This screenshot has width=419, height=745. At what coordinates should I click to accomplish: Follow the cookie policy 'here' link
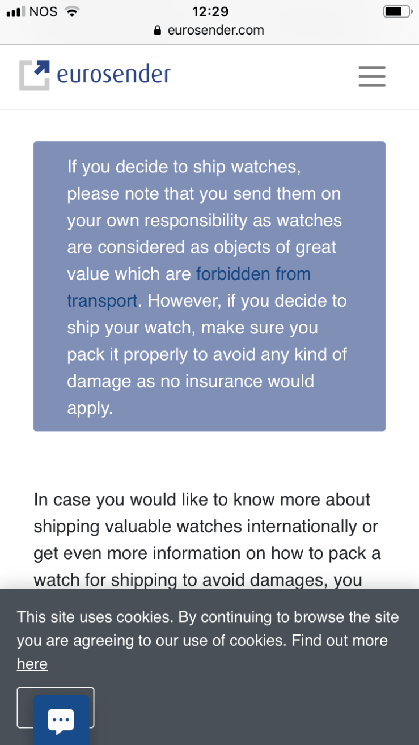[32, 664]
